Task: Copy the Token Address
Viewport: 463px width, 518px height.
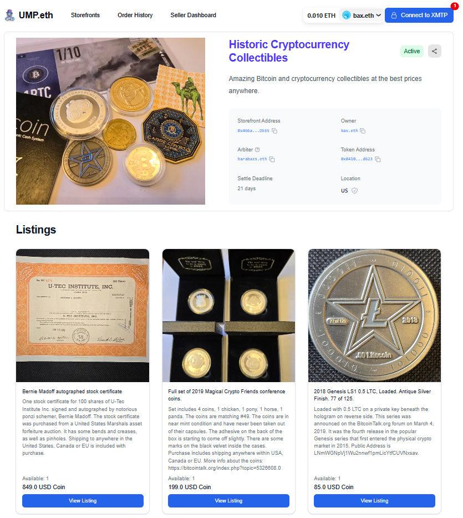Action: [378, 159]
